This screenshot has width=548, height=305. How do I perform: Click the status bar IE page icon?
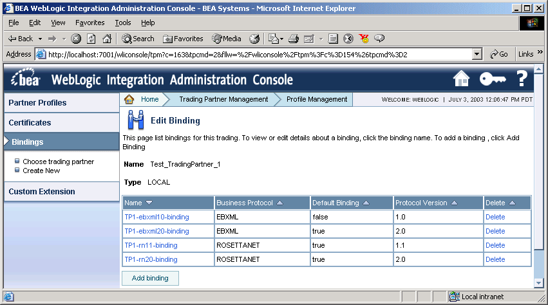pos(9,297)
